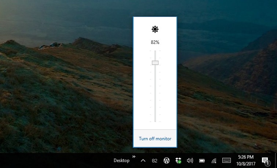
Task: Click the volume speaker icon
Action: pyautogui.click(x=190, y=160)
